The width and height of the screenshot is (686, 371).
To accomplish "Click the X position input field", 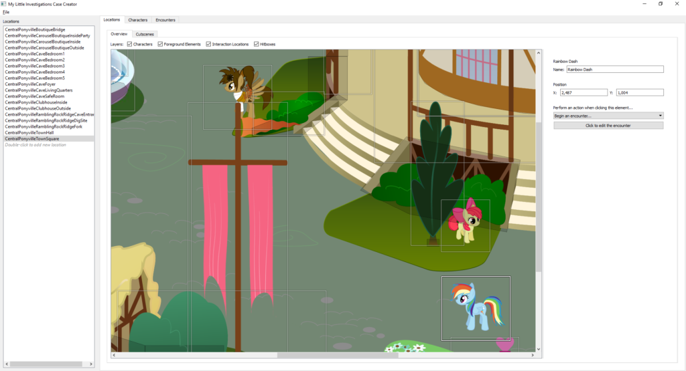I will [584, 92].
